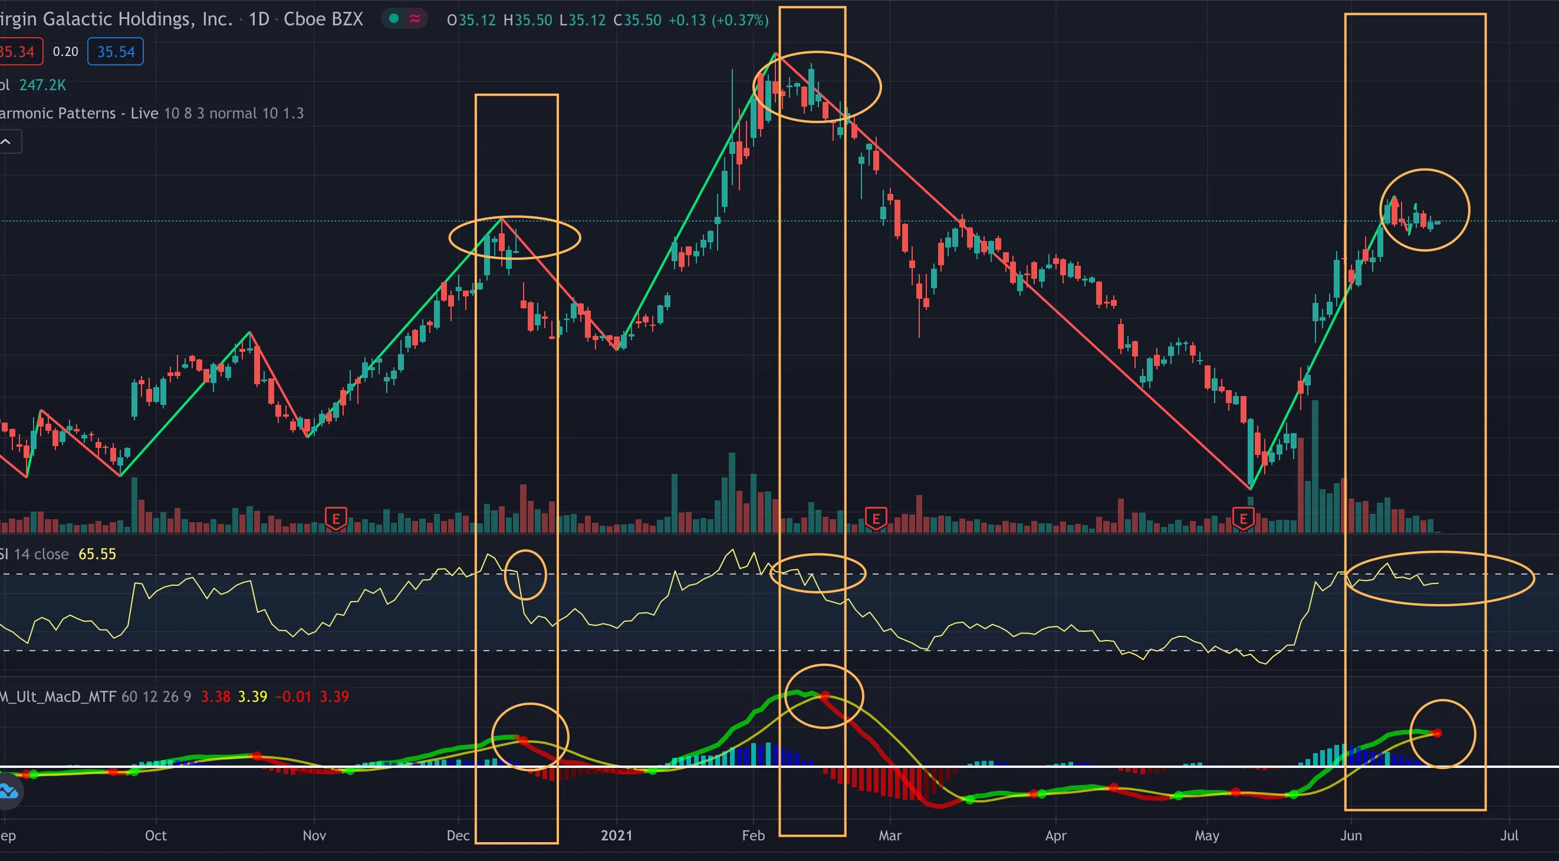Viewport: 1559px width, 861px height.
Task: Click the Cboe BZX exchange label
Action: [x=323, y=19]
